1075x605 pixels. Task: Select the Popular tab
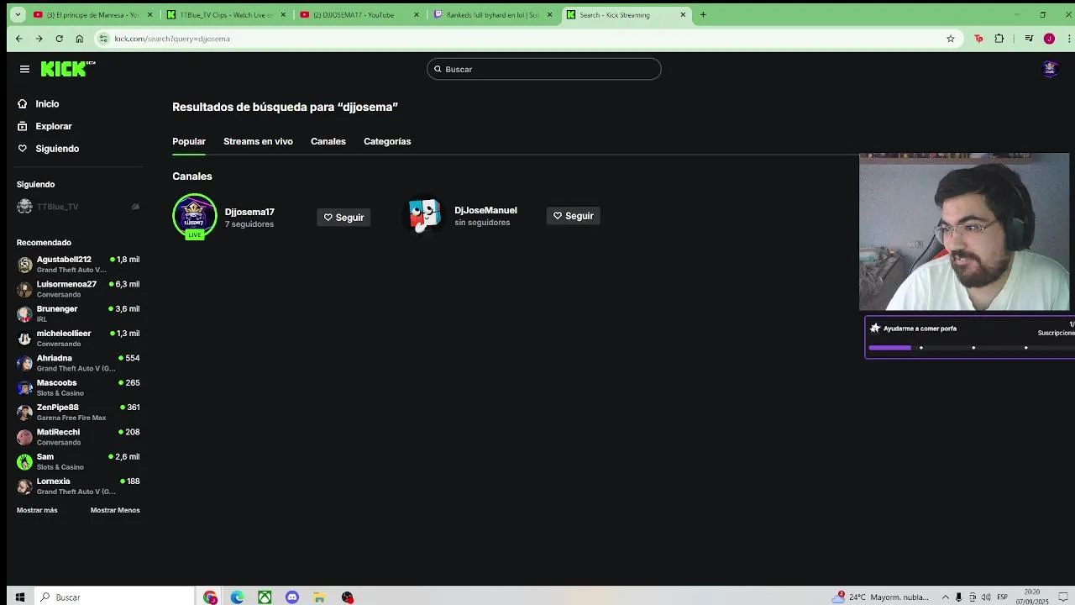coord(189,141)
